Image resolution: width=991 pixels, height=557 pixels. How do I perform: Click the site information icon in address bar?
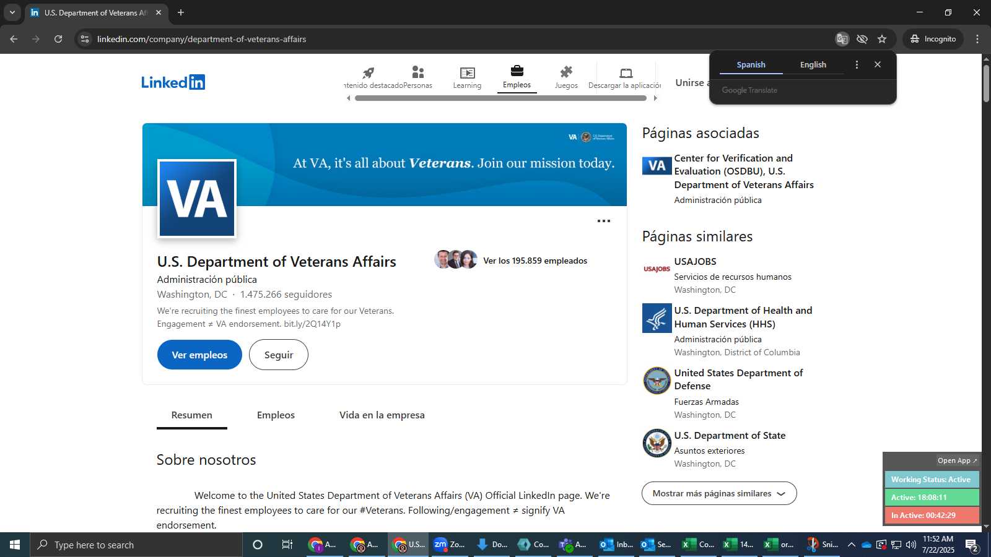coord(85,39)
